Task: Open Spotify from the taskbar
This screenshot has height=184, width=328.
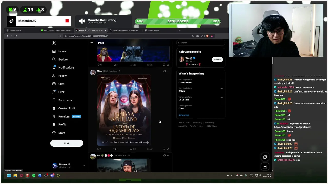Action: [x=34, y=175]
